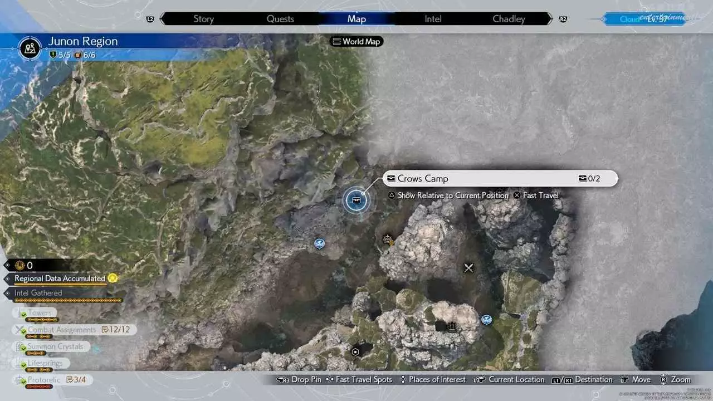The width and height of the screenshot is (713, 401).
Task: Select the Crows Camp marker on map
Action: pos(356,200)
